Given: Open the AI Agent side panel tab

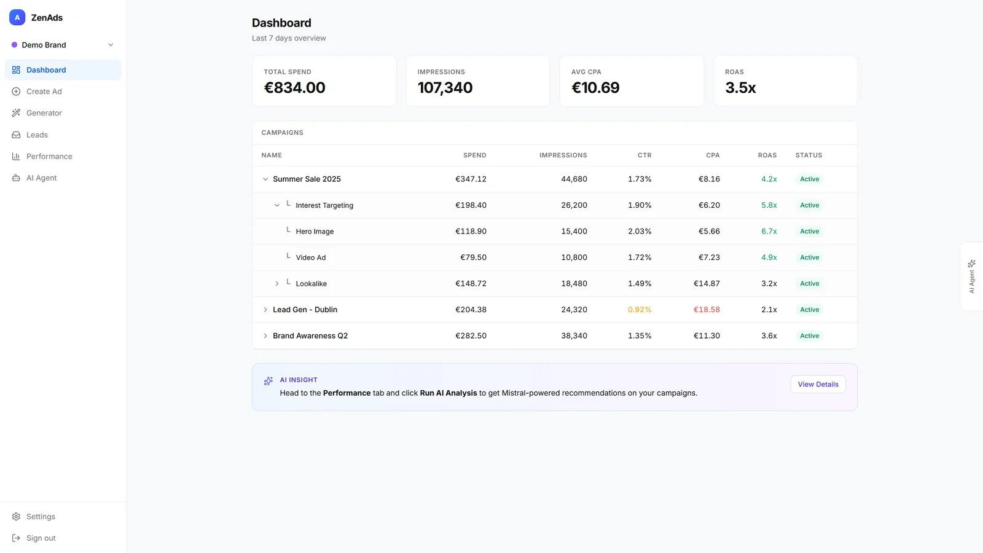Looking at the screenshot, I should click(x=971, y=276).
